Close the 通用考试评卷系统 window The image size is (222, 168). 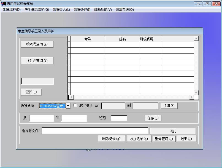coord(216,4)
